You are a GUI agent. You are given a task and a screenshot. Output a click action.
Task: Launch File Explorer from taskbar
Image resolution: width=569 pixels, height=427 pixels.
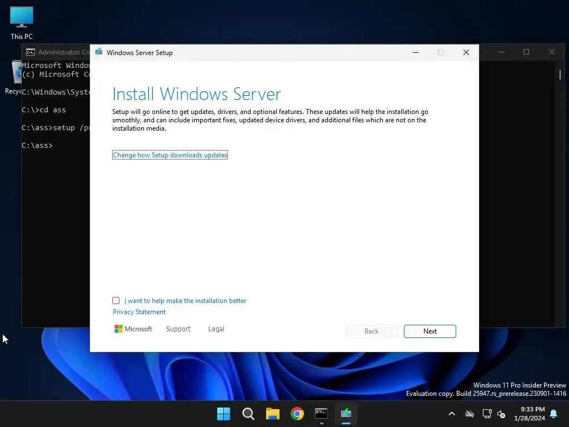272,414
